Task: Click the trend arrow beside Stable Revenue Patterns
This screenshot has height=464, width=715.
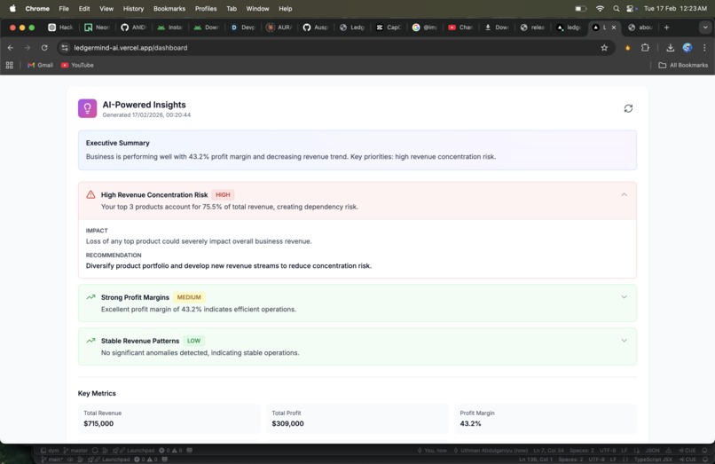Action: (x=90, y=341)
